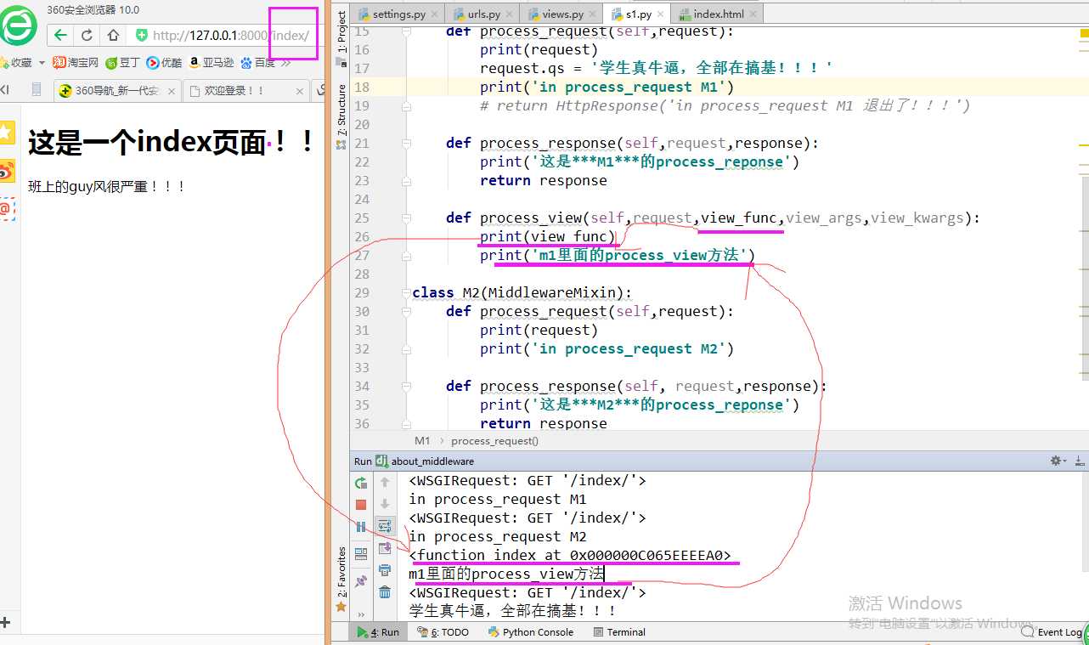This screenshot has height=645, width=1089.
Task: Pause the run console output
Action: click(361, 527)
